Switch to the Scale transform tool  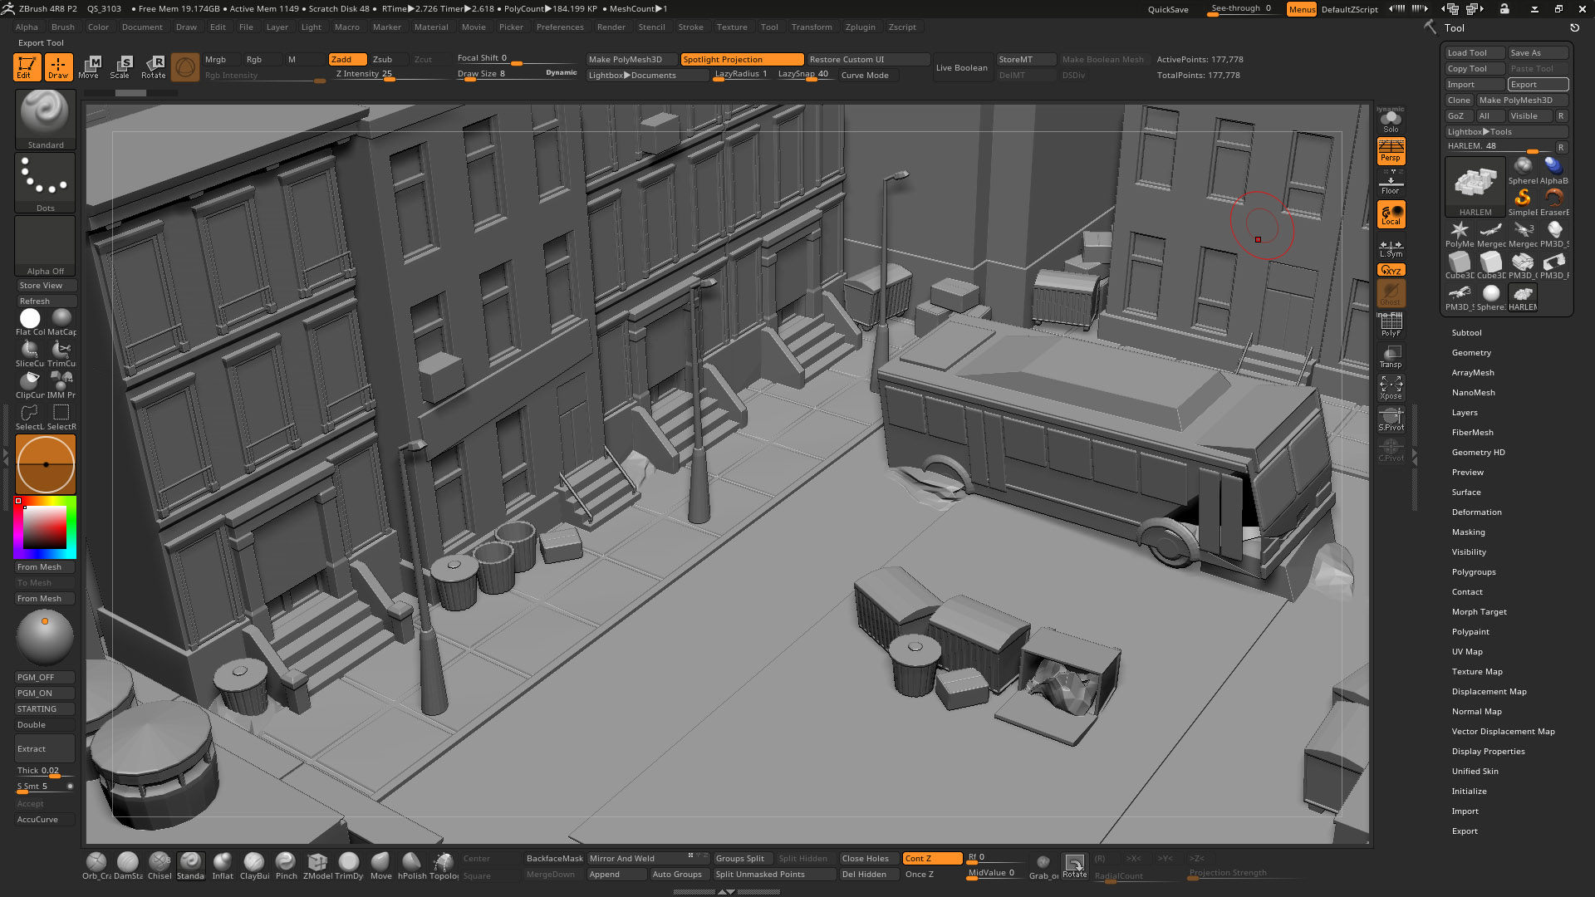[121, 67]
